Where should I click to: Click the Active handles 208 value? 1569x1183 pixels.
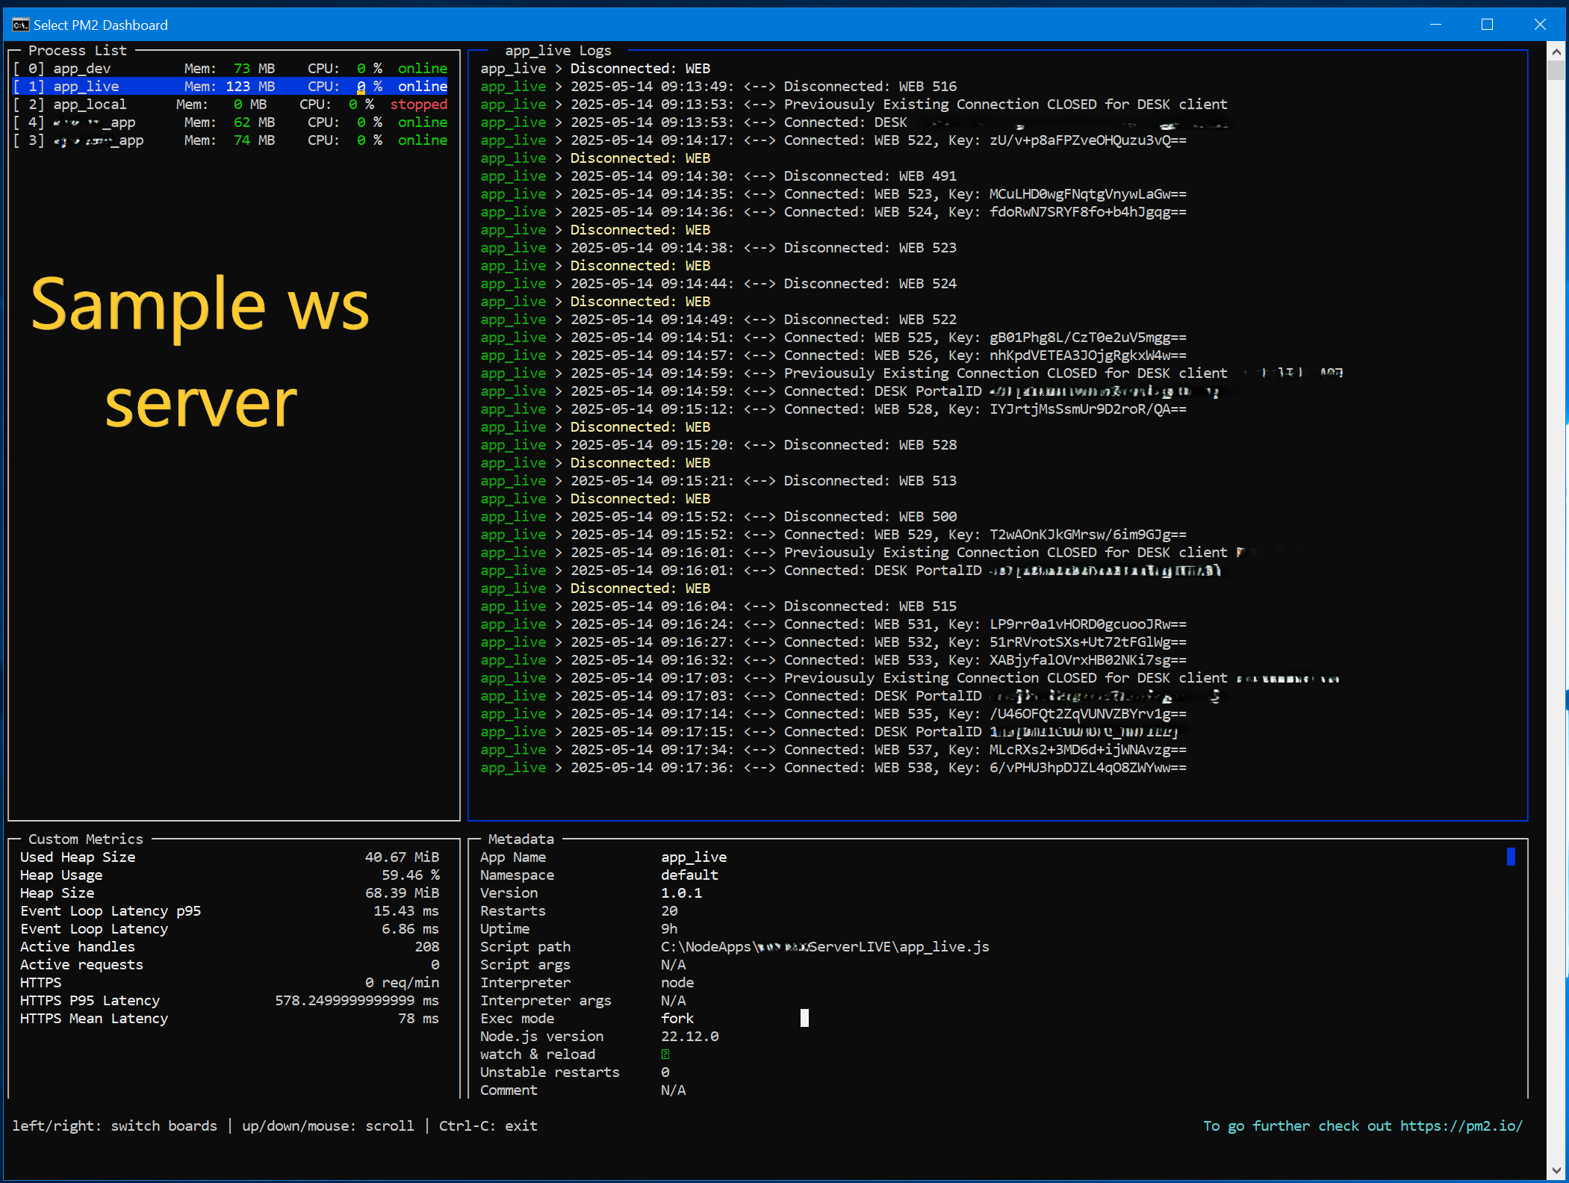[427, 947]
